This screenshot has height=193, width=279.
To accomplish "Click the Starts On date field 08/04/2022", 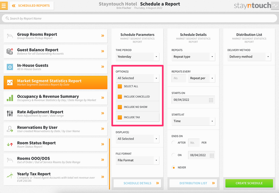I will tap(193, 100).
